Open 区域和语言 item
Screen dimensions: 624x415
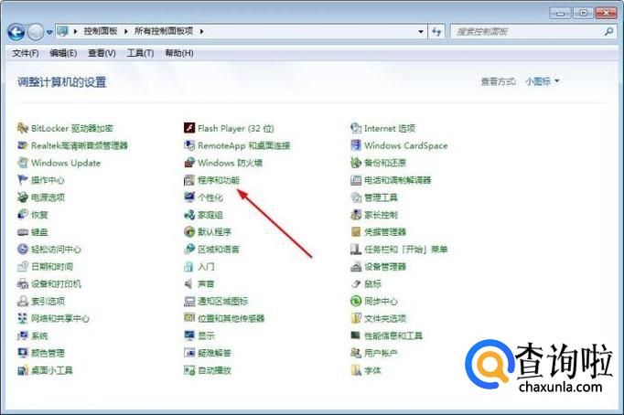tap(211, 250)
